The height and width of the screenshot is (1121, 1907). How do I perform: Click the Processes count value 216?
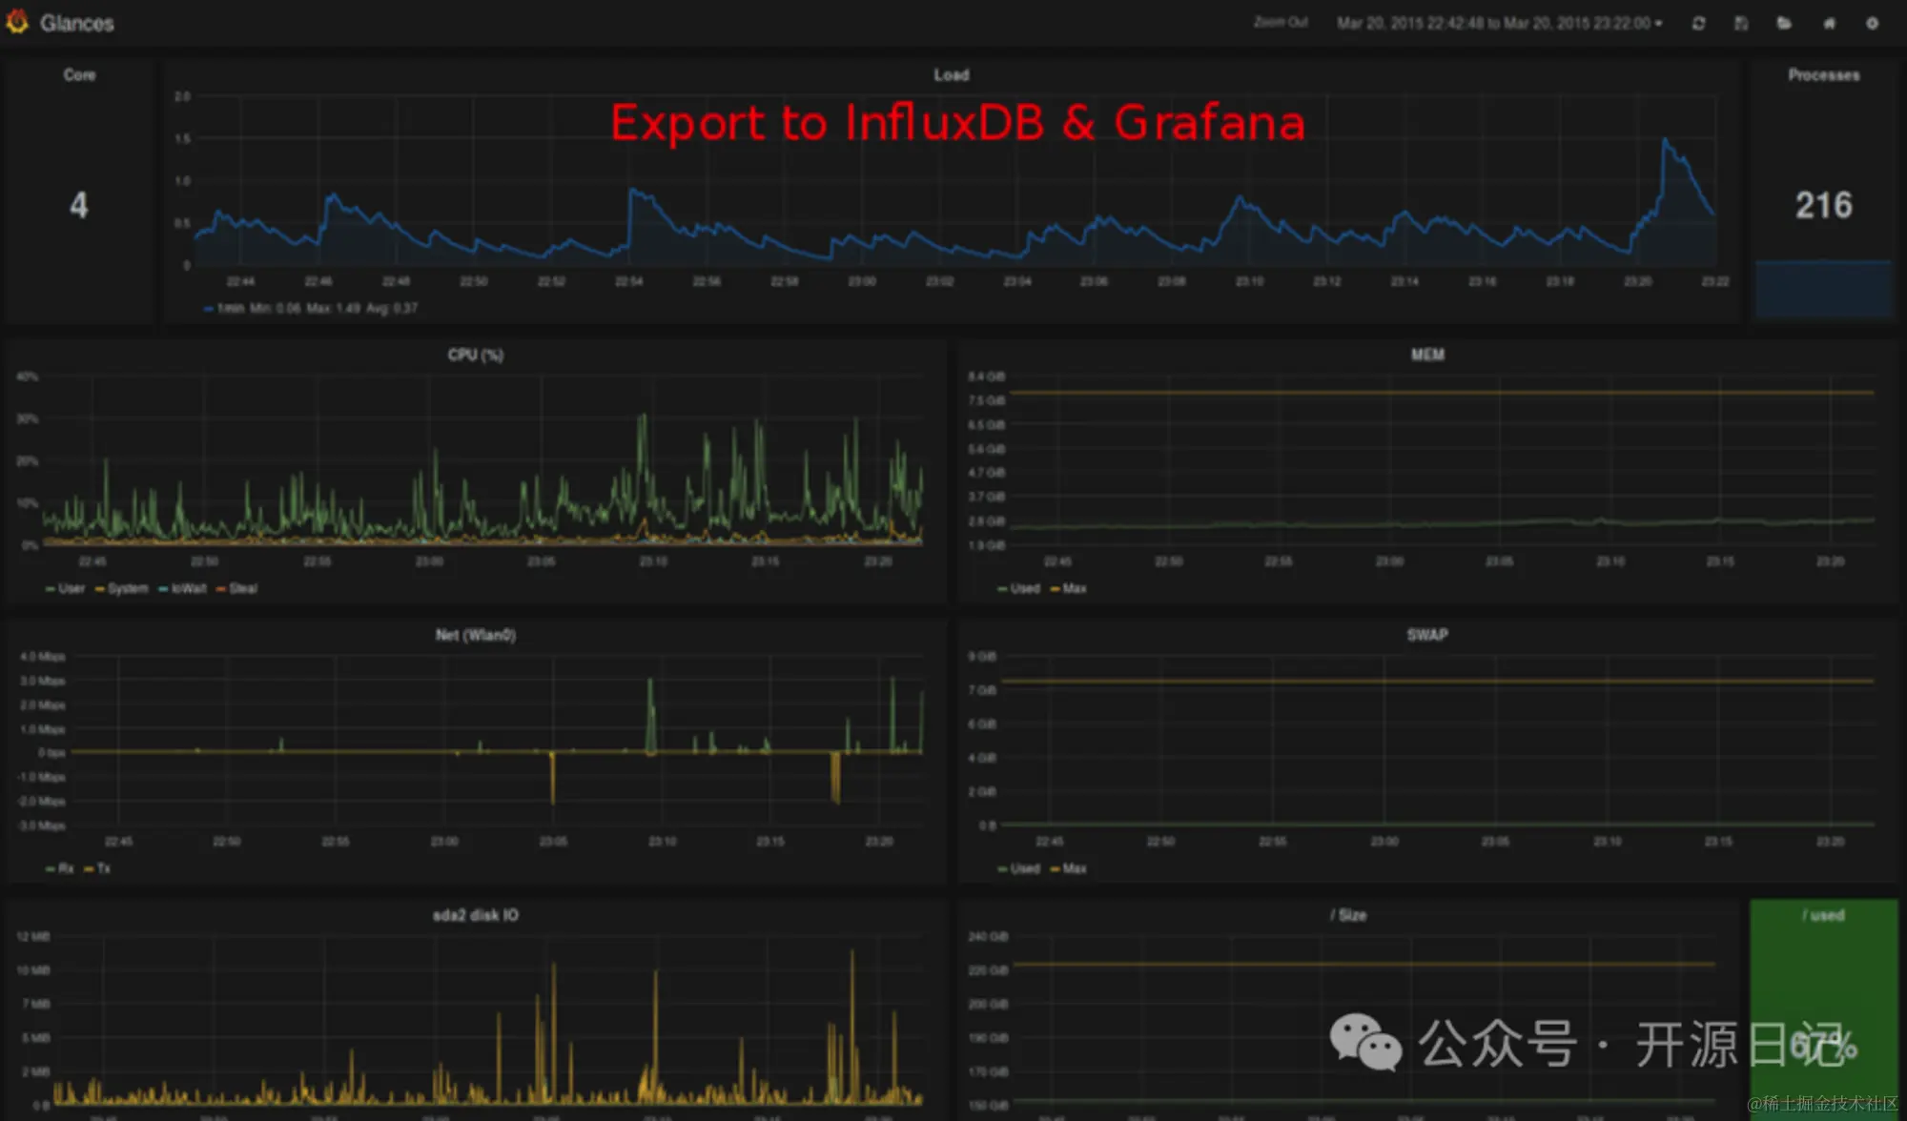1823,205
